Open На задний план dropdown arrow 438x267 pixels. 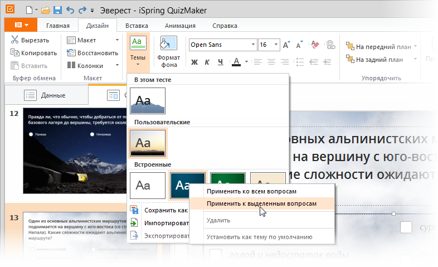click(415, 59)
